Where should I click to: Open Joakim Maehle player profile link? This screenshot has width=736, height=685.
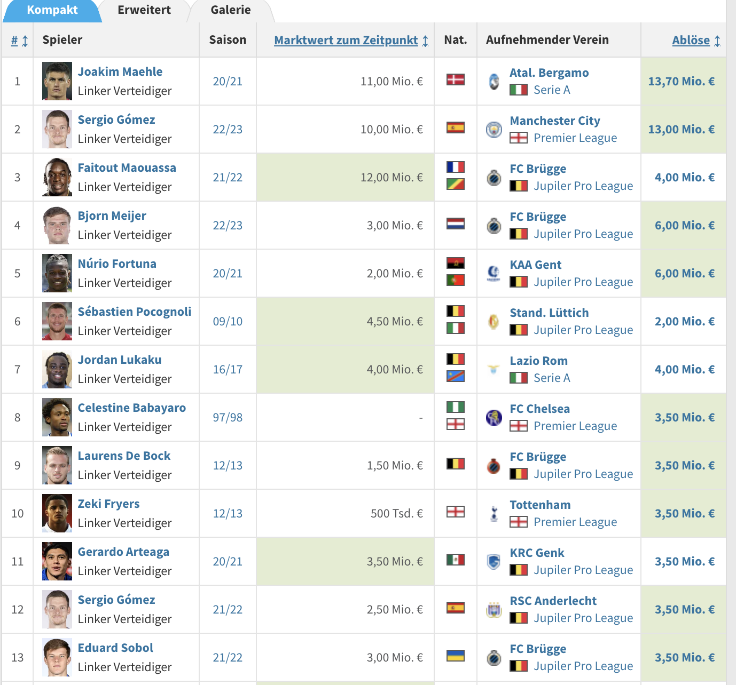tap(120, 71)
